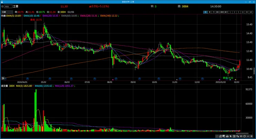
Task: Click the circular plus icon beside stock code
Action: pyautogui.click(x=2, y=6)
